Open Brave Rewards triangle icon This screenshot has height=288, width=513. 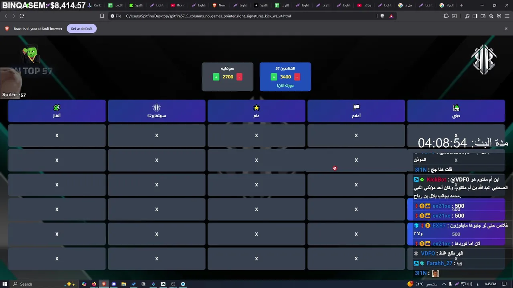coord(391,16)
